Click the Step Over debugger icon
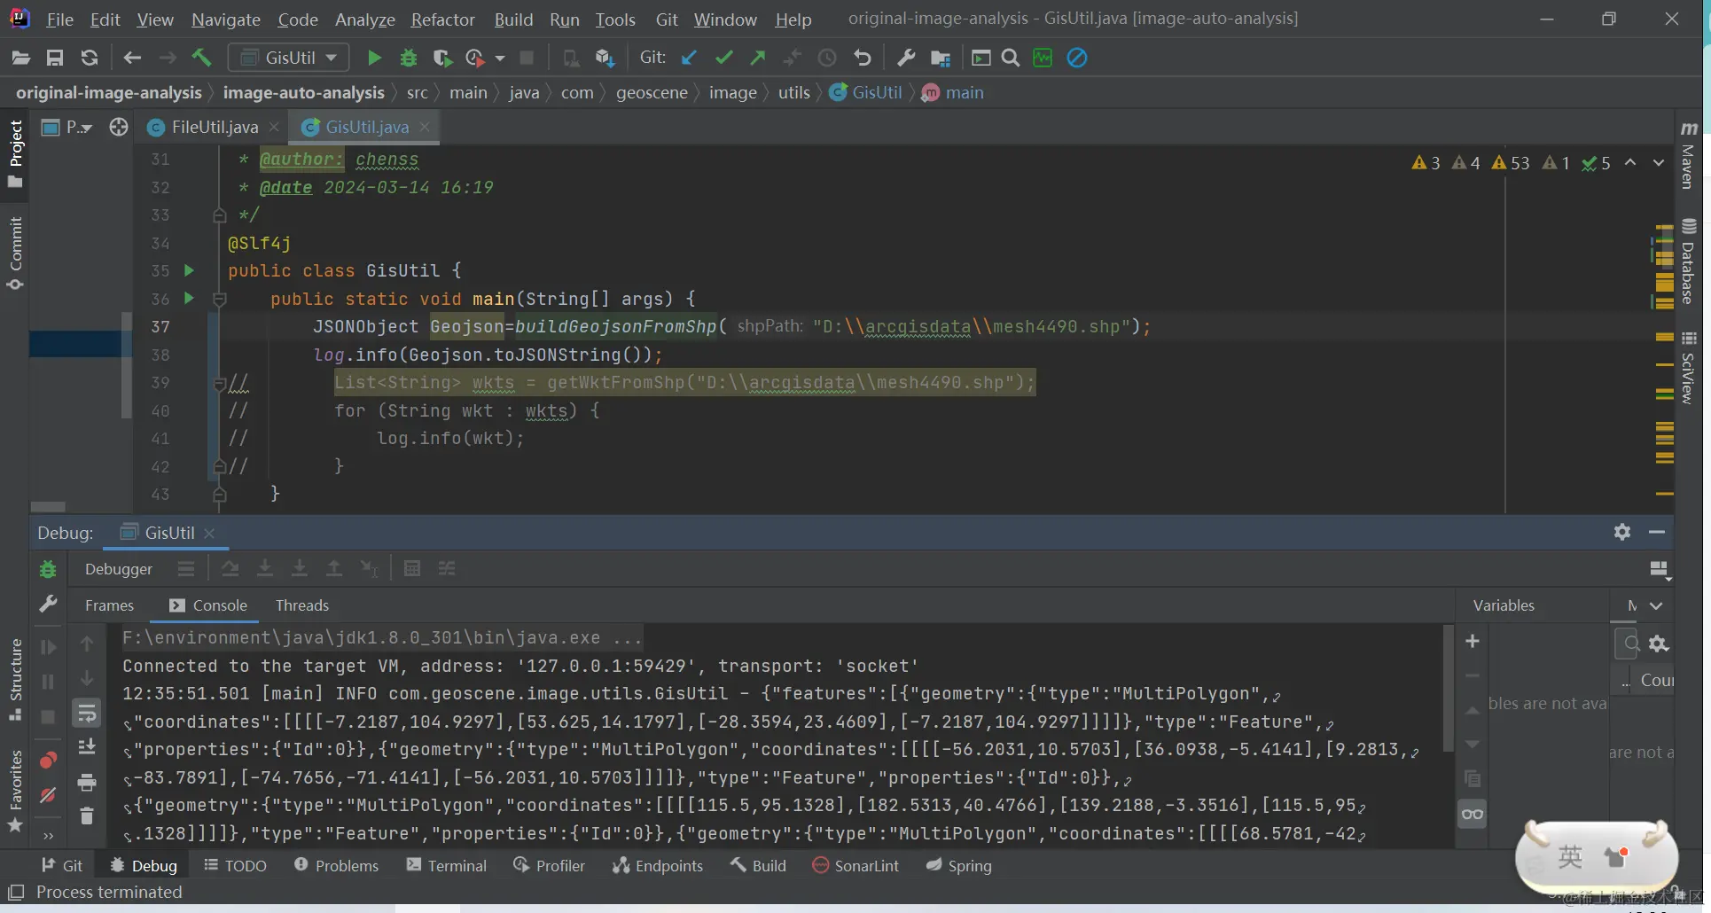This screenshot has height=913, width=1711. pos(230,568)
